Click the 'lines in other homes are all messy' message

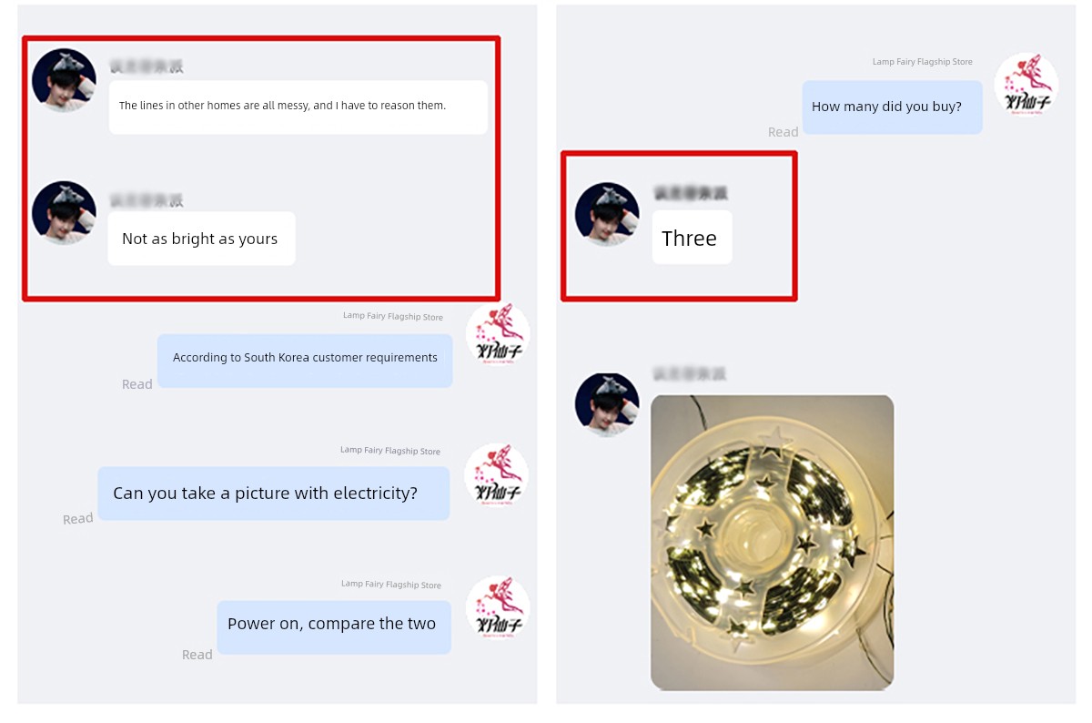pos(298,107)
